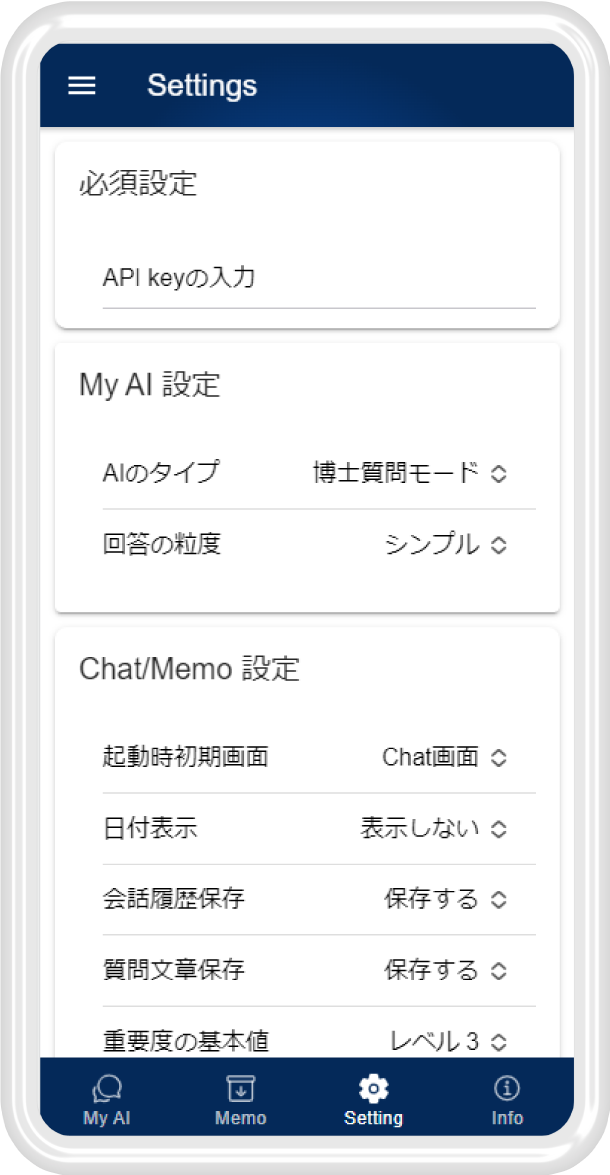Click the シンプル up-down arrow icon
This screenshot has height=1175, width=610.
point(499,545)
